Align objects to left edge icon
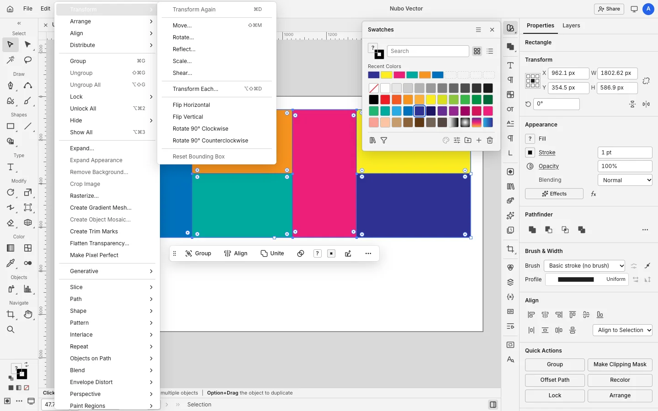This screenshot has height=411, width=658. 531,315
